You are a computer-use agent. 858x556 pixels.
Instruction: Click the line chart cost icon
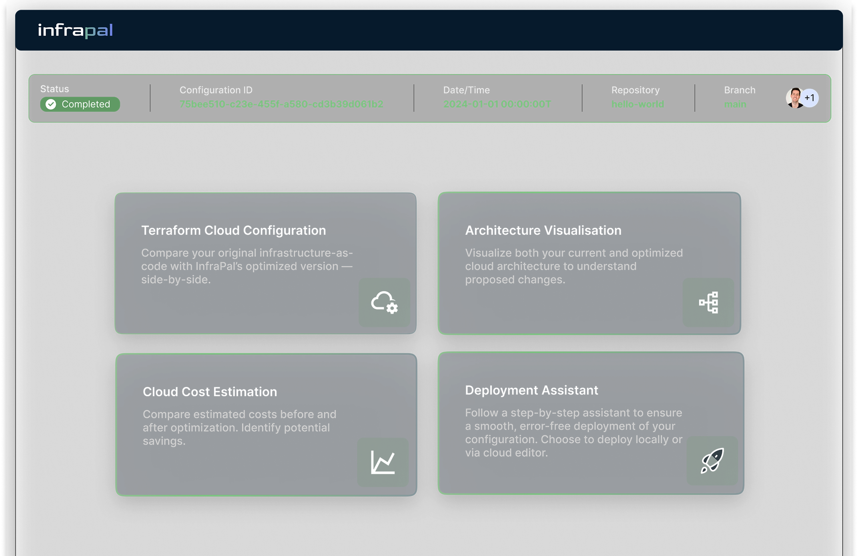coord(383,462)
